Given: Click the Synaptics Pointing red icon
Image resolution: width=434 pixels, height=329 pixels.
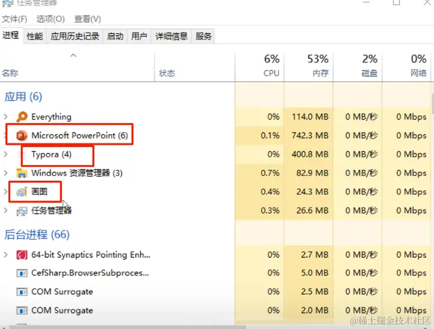Looking at the screenshot, I should tap(22, 255).
